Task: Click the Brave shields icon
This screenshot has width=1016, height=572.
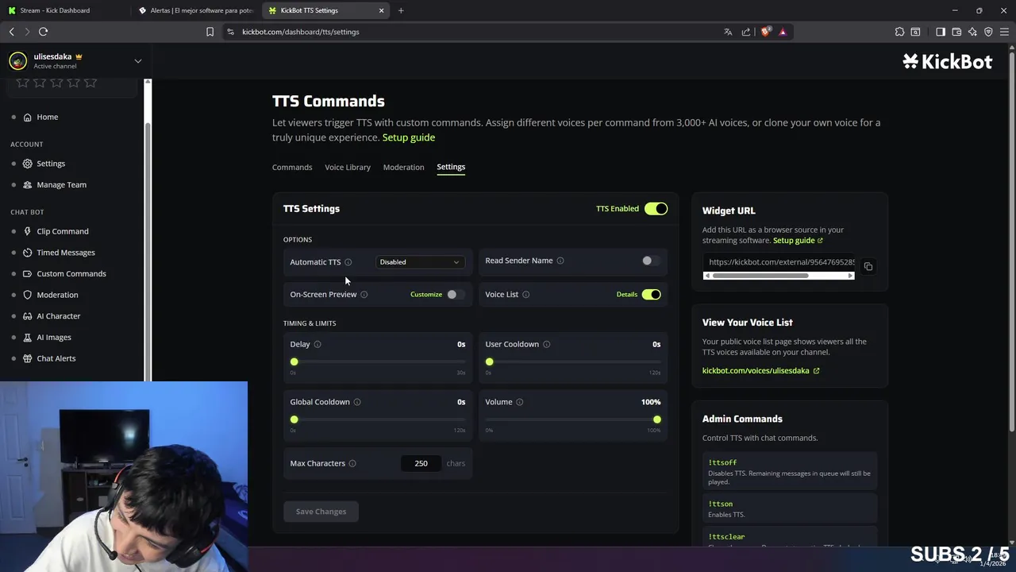Action: [766, 32]
